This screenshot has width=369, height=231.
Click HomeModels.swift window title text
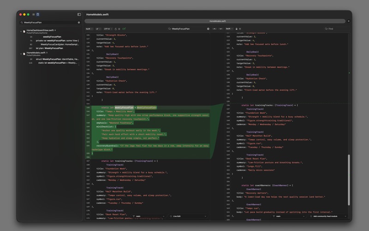coord(97,14)
